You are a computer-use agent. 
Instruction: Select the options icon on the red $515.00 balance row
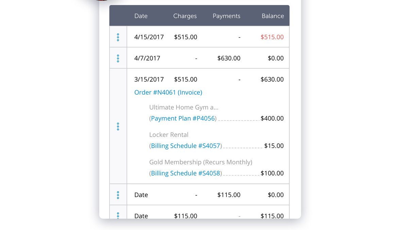click(x=118, y=37)
